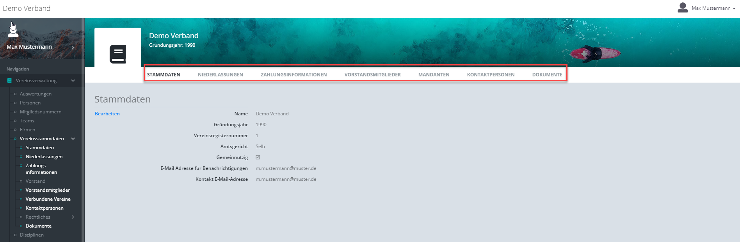Open Dokumente in the sidebar submenu
Viewport: 740px width, 242px height.
coord(39,226)
